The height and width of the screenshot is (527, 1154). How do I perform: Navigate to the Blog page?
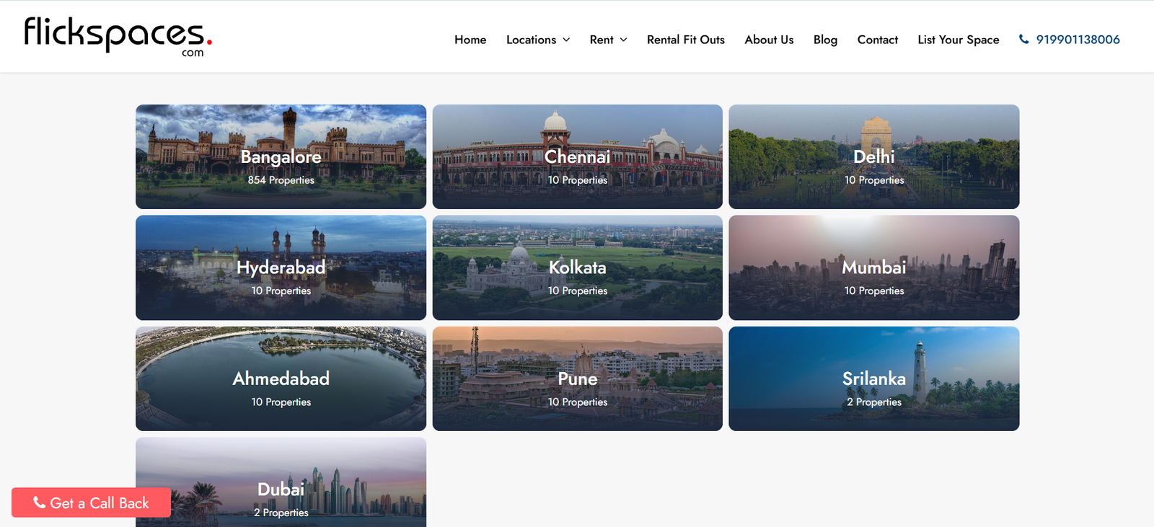825,40
